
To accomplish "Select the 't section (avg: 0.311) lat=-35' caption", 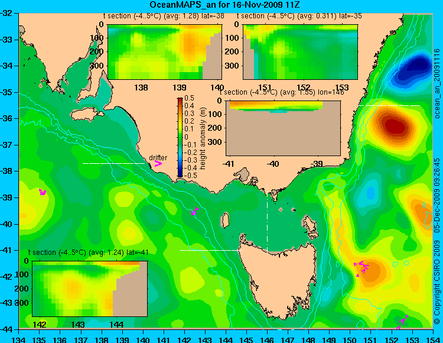I will coord(299,16).
